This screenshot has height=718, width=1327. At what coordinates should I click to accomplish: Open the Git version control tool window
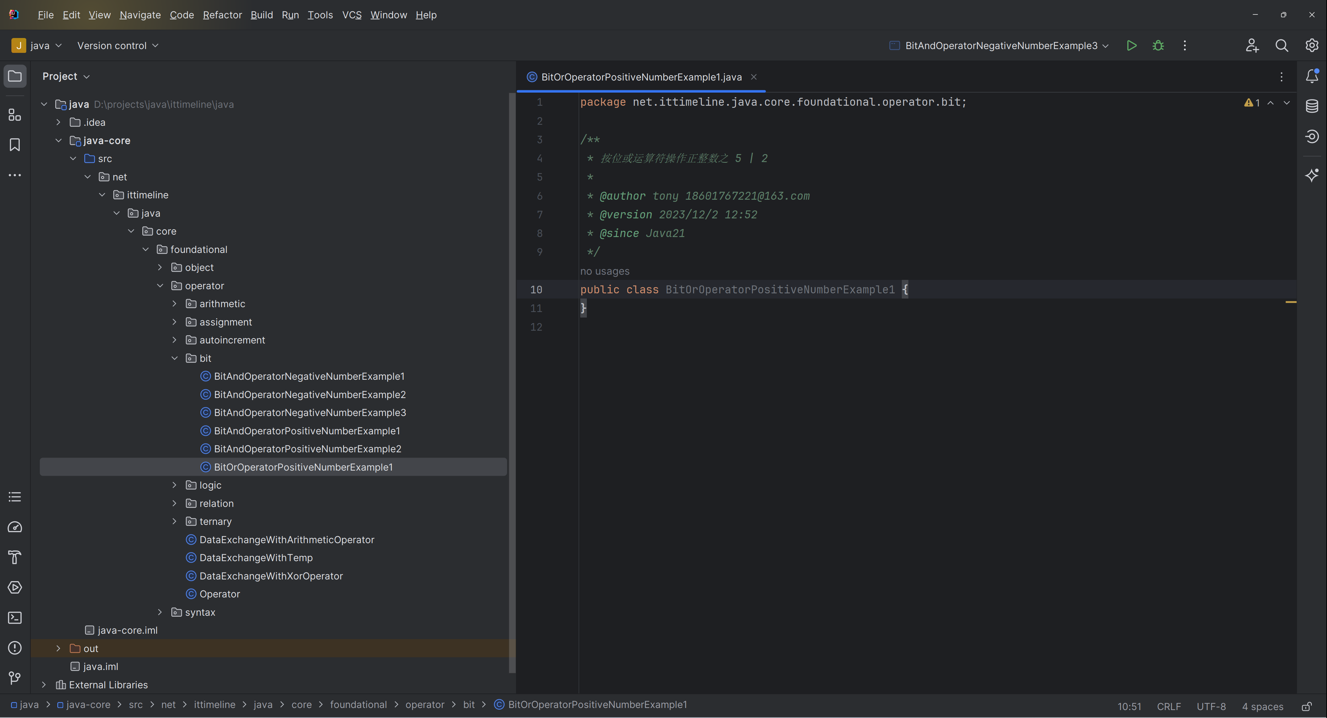(15, 678)
